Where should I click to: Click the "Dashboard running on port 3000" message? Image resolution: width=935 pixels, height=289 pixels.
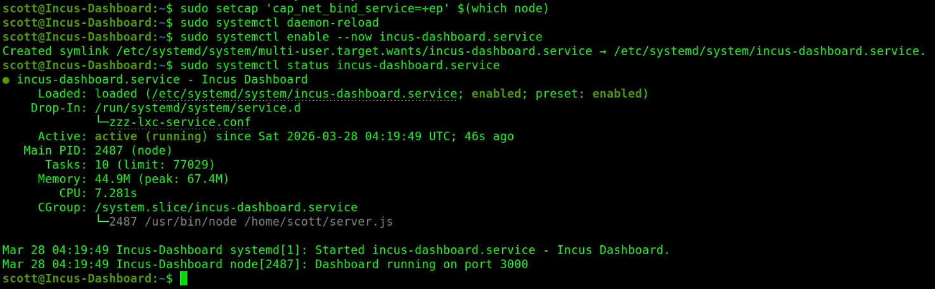click(x=422, y=264)
